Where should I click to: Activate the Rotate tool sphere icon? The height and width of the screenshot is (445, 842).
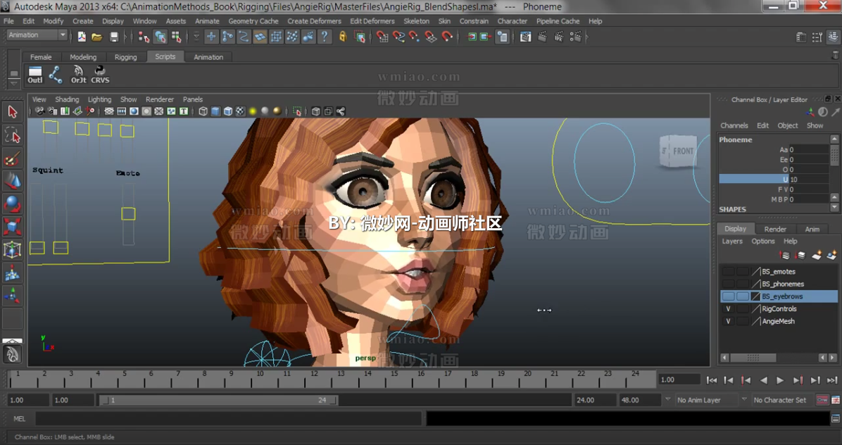13,204
